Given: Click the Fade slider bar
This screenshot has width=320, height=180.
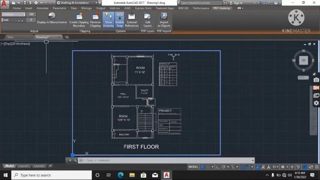Looking at the screenshot, I should (13, 20).
